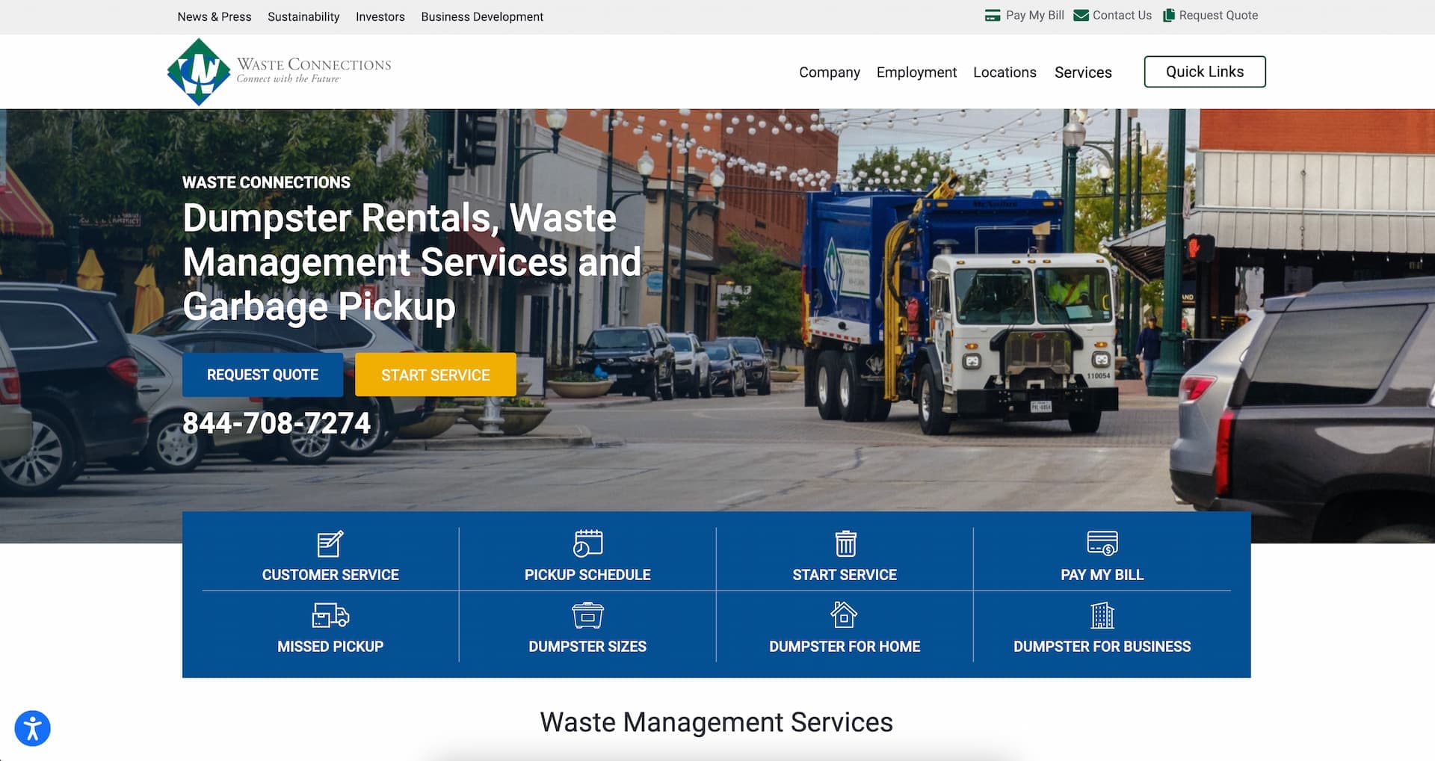Select the PAY MY BILL label in the blue panel
This screenshot has height=761, width=1435.
click(1102, 575)
